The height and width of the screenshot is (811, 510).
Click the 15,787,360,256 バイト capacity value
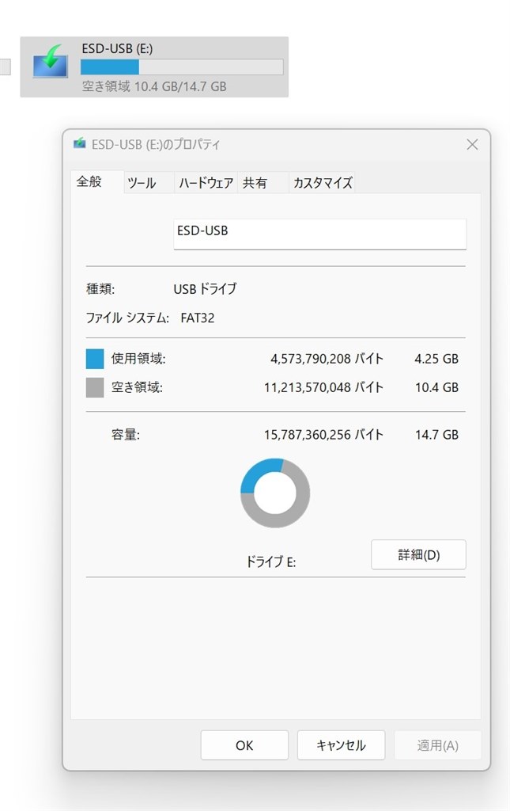pyautogui.click(x=323, y=435)
